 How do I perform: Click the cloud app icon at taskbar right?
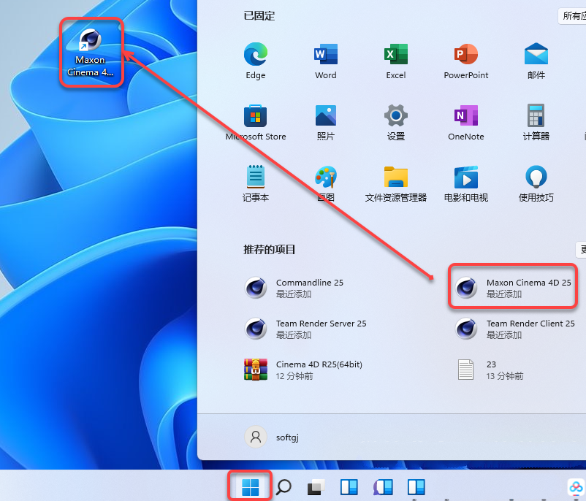pyautogui.click(x=576, y=487)
